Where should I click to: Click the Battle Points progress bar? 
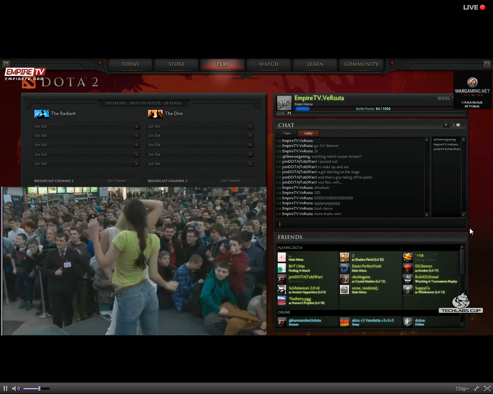378,109
